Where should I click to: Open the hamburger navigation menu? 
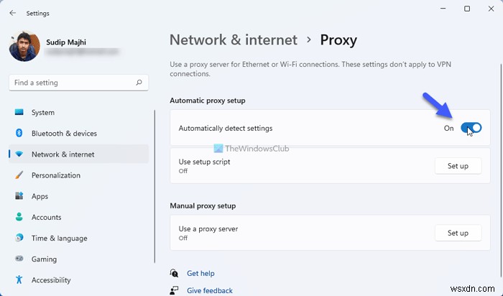(x=13, y=13)
